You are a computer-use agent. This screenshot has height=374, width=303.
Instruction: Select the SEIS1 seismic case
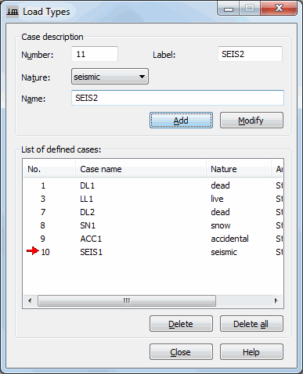pyautogui.click(x=153, y=252)
